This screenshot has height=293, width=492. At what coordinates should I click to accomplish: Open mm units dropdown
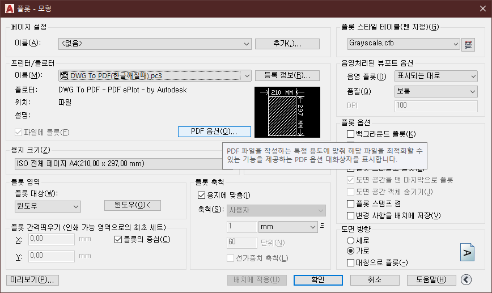[288, 227]
